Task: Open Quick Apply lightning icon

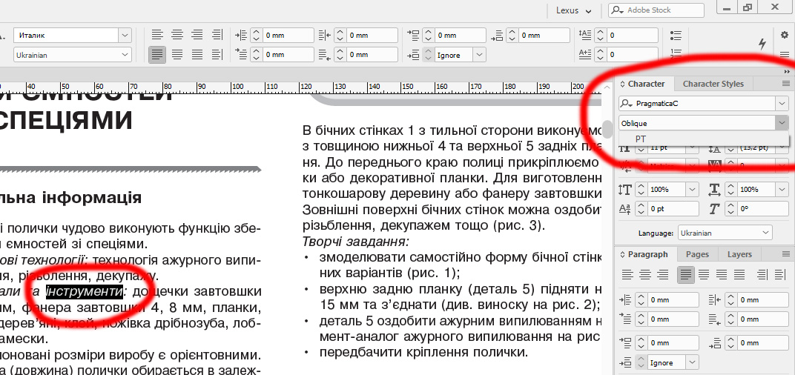Action: [x=762, y=44]
